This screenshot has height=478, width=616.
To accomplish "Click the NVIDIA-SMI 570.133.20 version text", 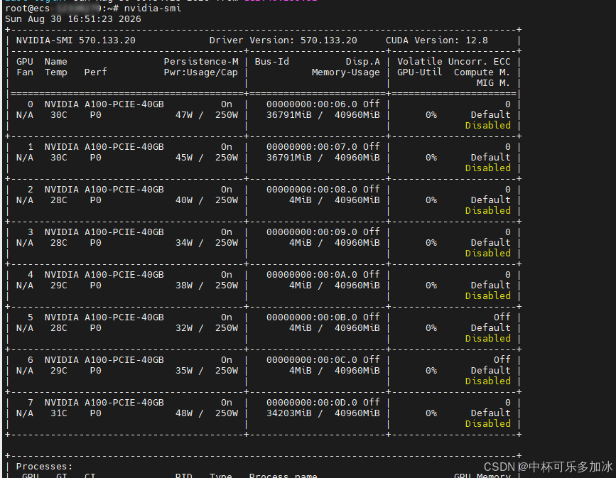I will 76,40.
